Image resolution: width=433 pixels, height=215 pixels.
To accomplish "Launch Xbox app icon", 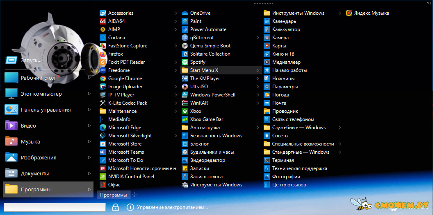I will (x=185, y=111).
